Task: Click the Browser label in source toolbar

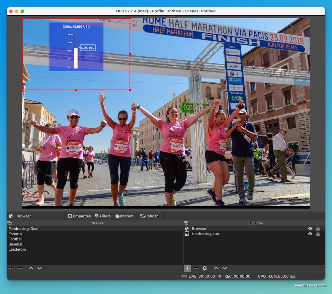Action: tap(24, 216)
